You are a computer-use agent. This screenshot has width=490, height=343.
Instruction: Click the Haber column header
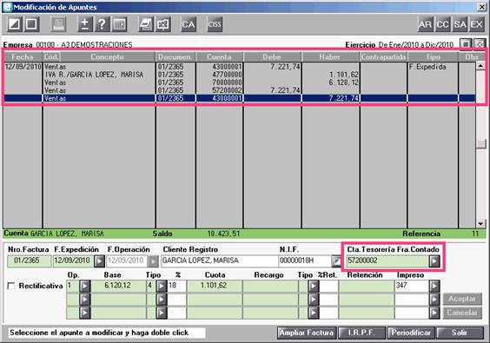pos(330,56)
